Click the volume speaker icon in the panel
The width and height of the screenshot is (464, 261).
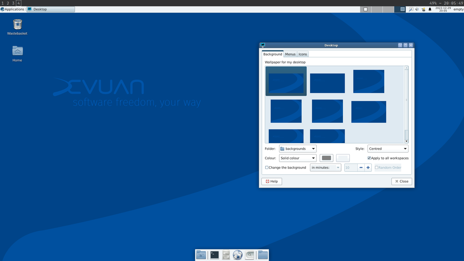(417, 9)
